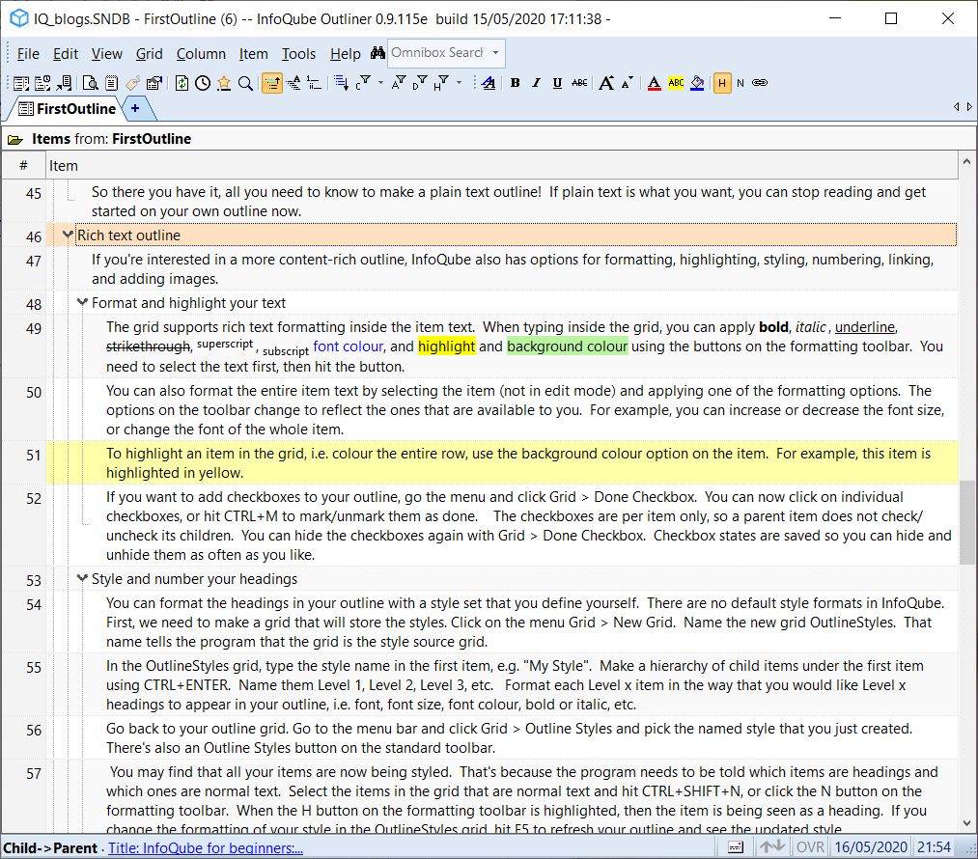Open the Omnibox Search dropdown arrow

click(x=496, y=52)
